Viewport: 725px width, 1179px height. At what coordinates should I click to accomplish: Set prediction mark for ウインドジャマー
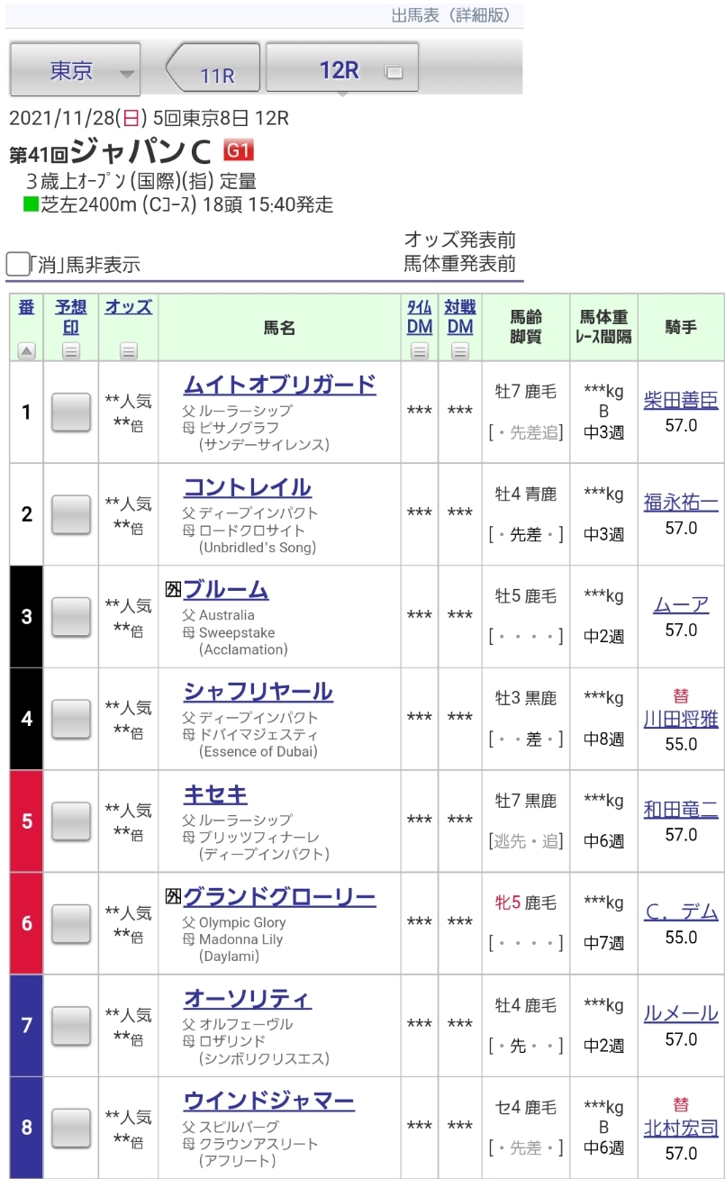pyautogui.click(x=71, y=1128)
